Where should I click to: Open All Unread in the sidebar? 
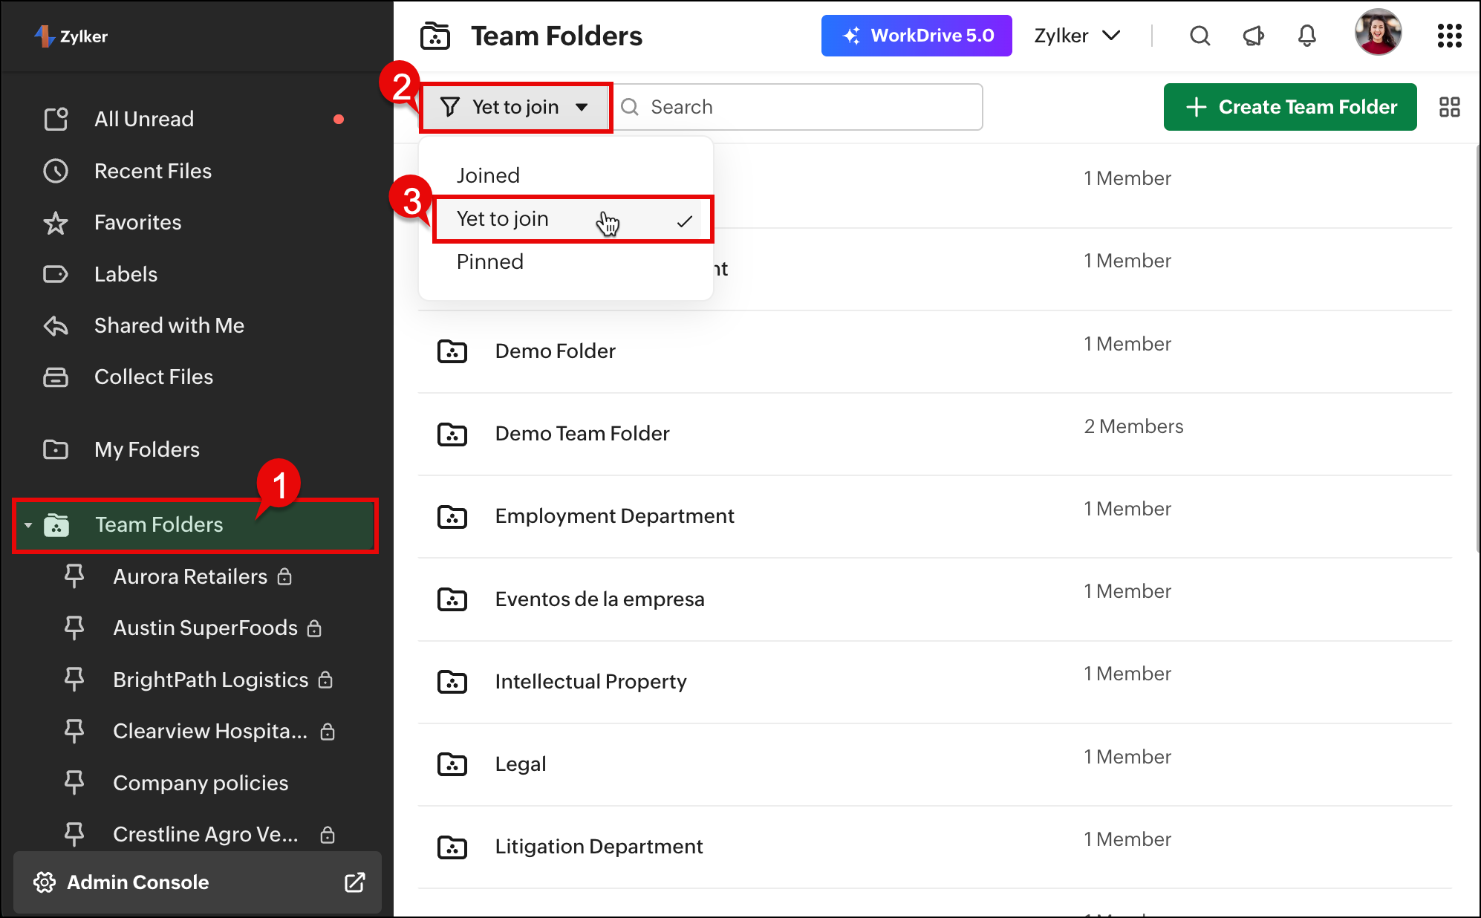coord(144,119)
